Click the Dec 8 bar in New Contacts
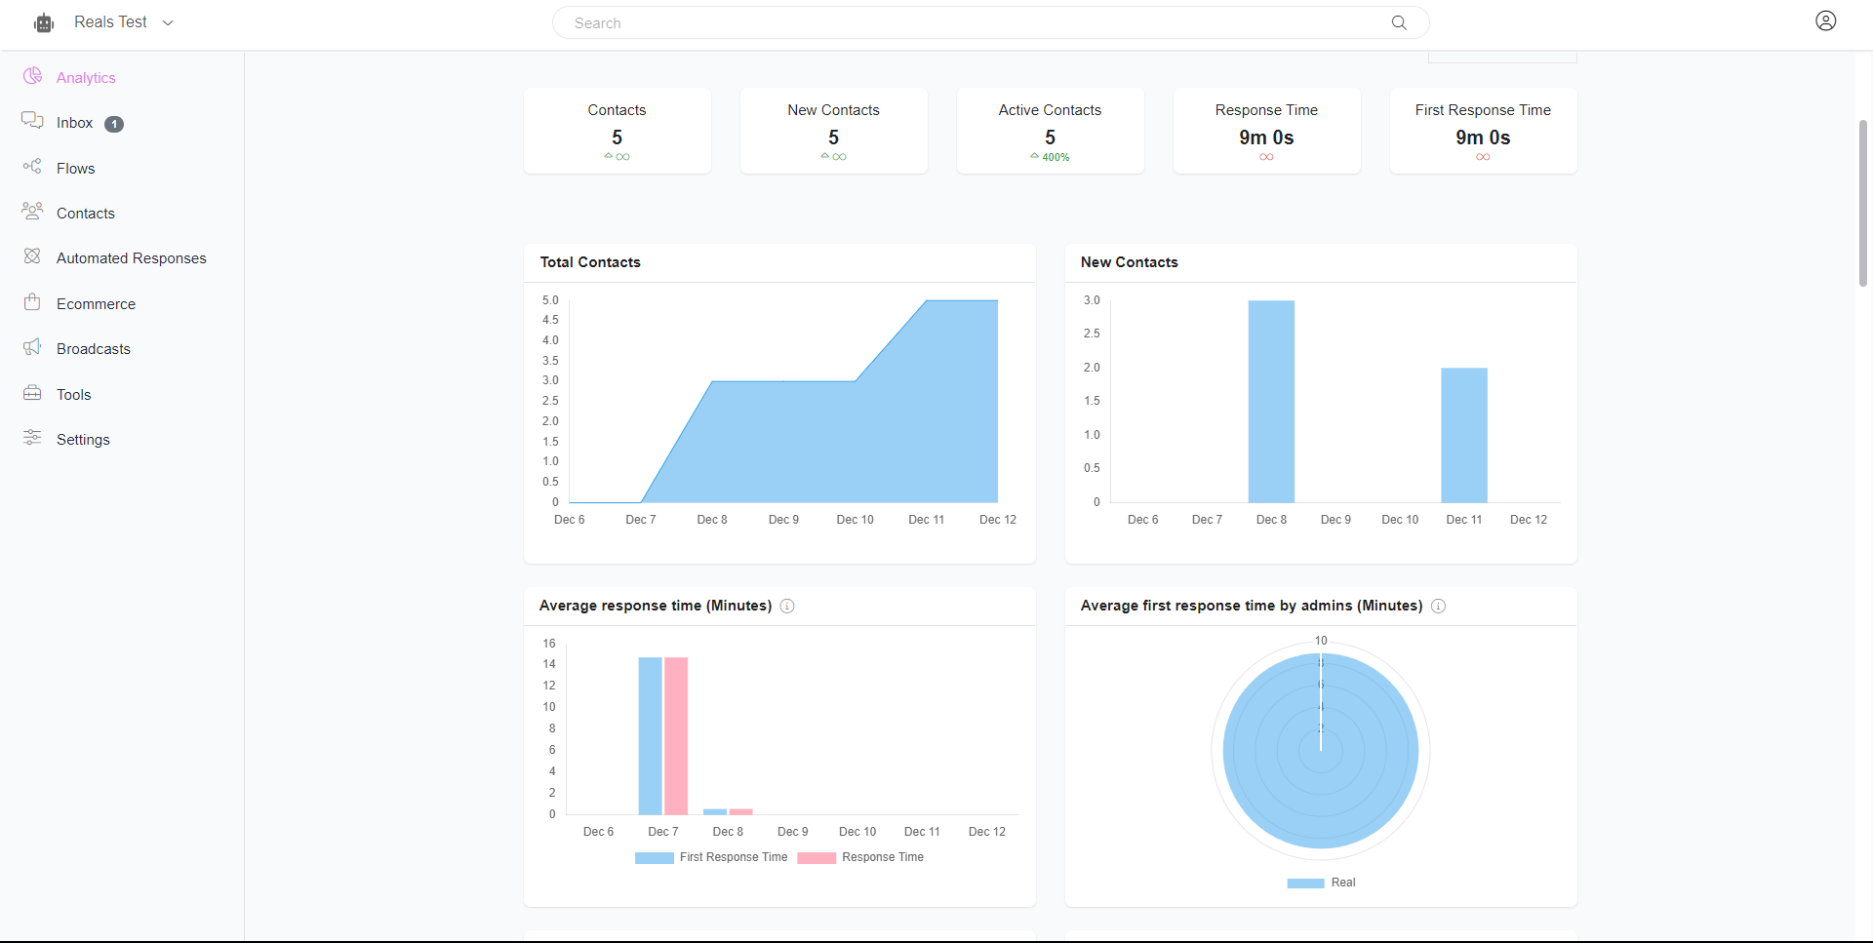 pos(1271,402)
